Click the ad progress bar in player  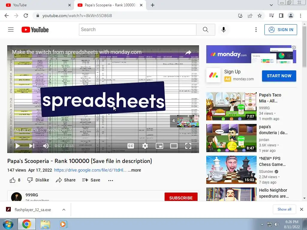click(103, 138)
